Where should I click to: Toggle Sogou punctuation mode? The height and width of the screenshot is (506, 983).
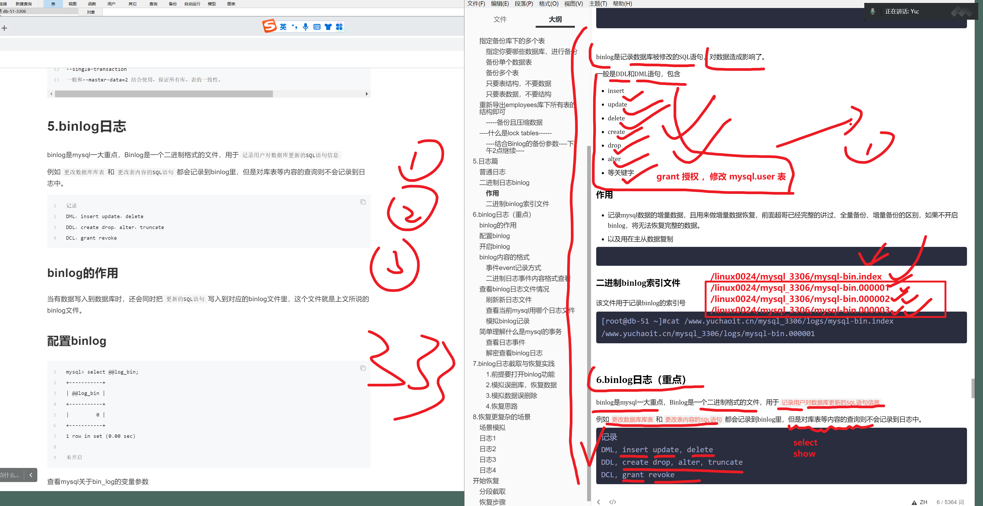click(294, 27)
